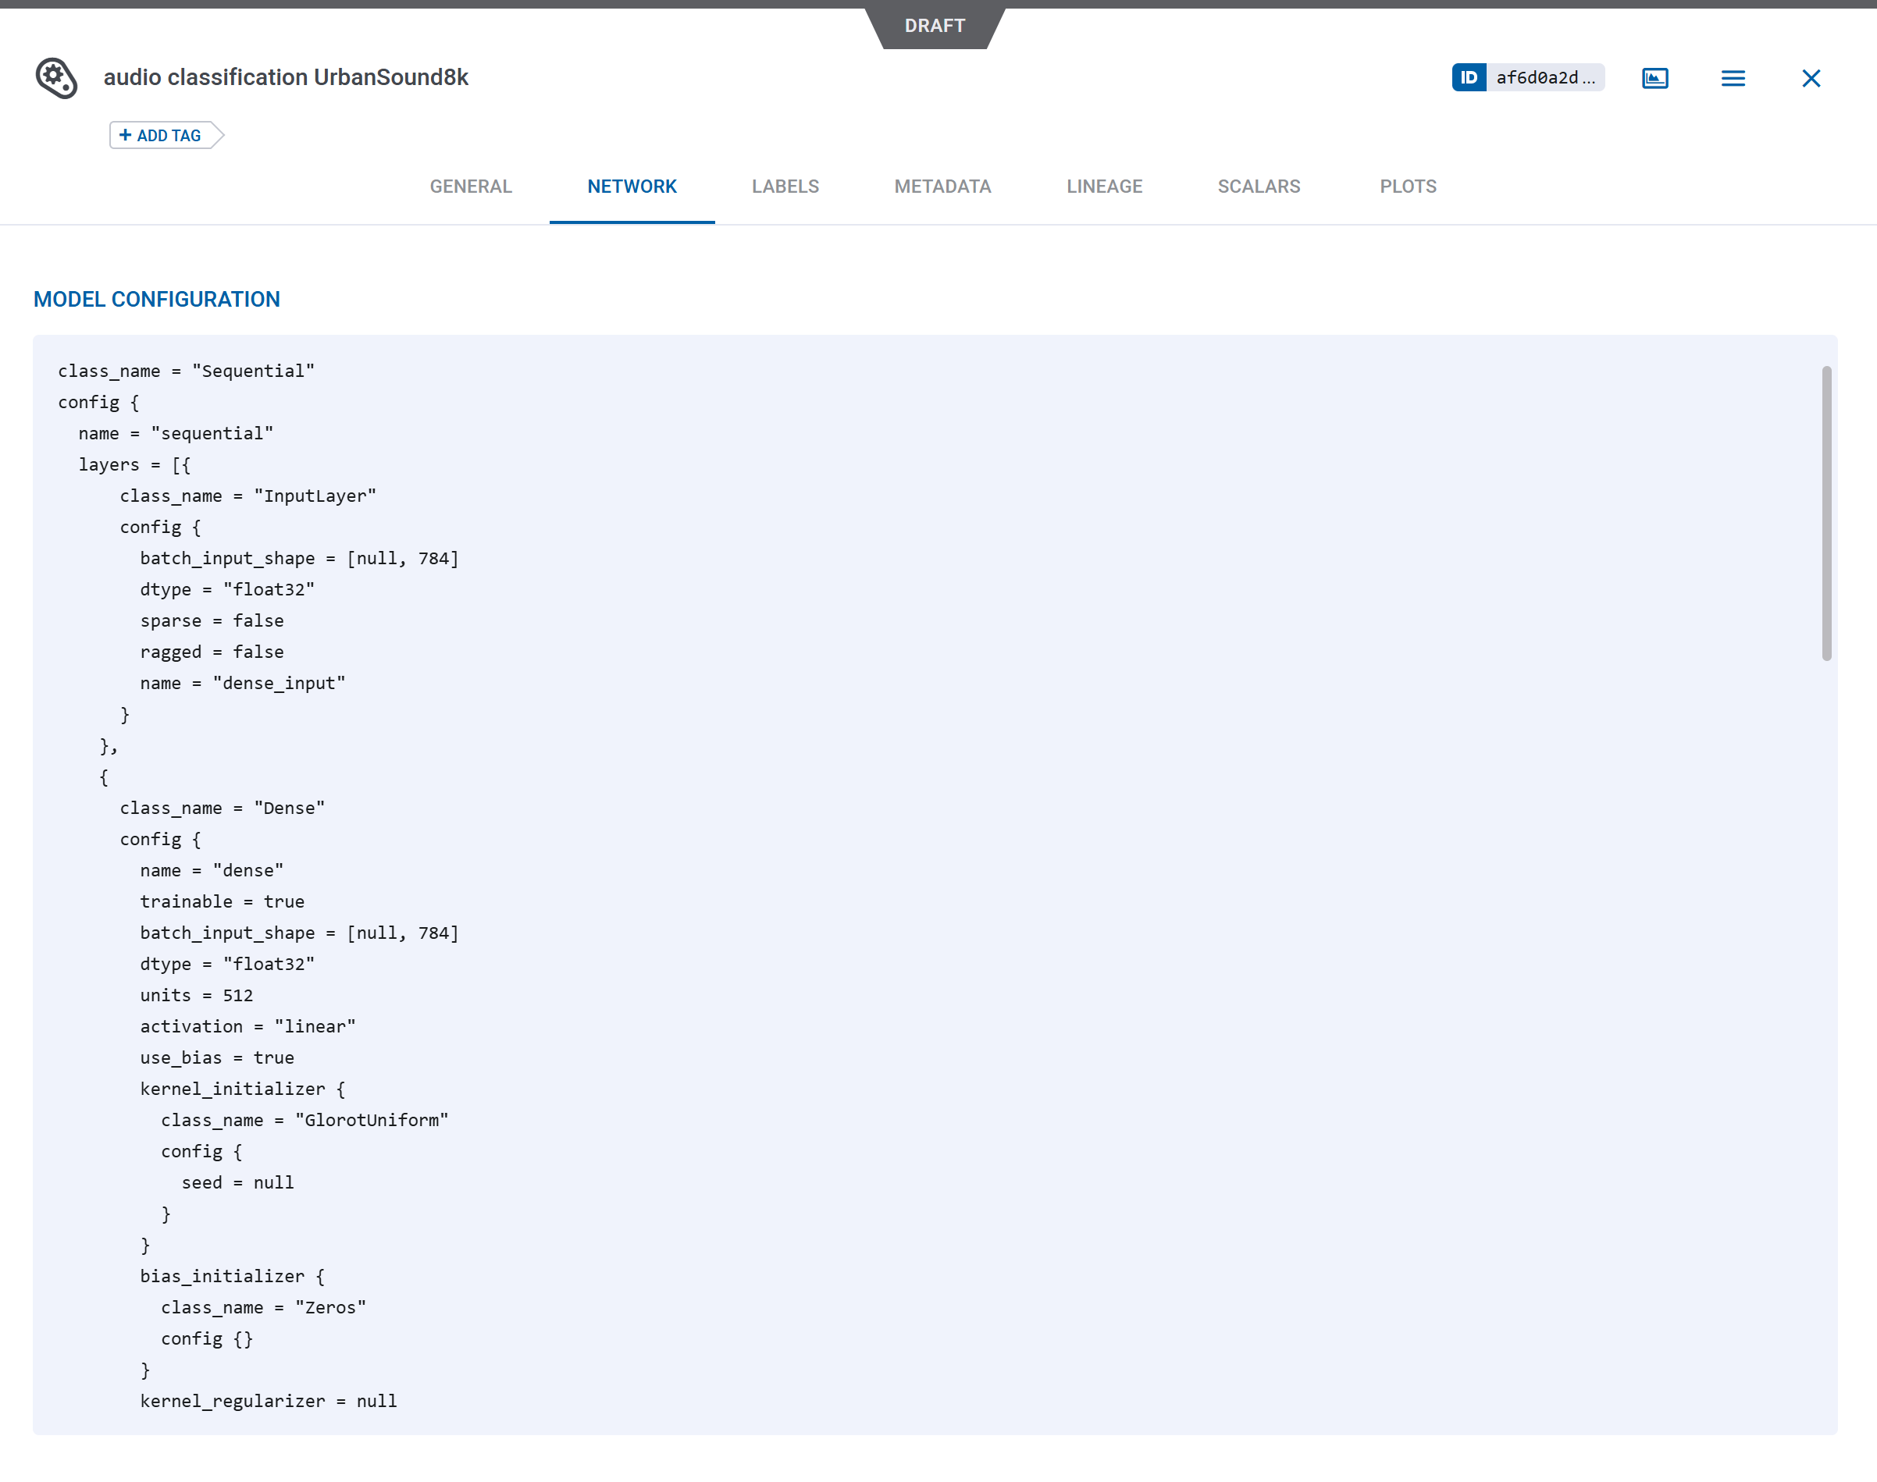1877x1482 pixels.
Task: Click the image preview icon near the menu
Action: click(x=1654, y=78)
